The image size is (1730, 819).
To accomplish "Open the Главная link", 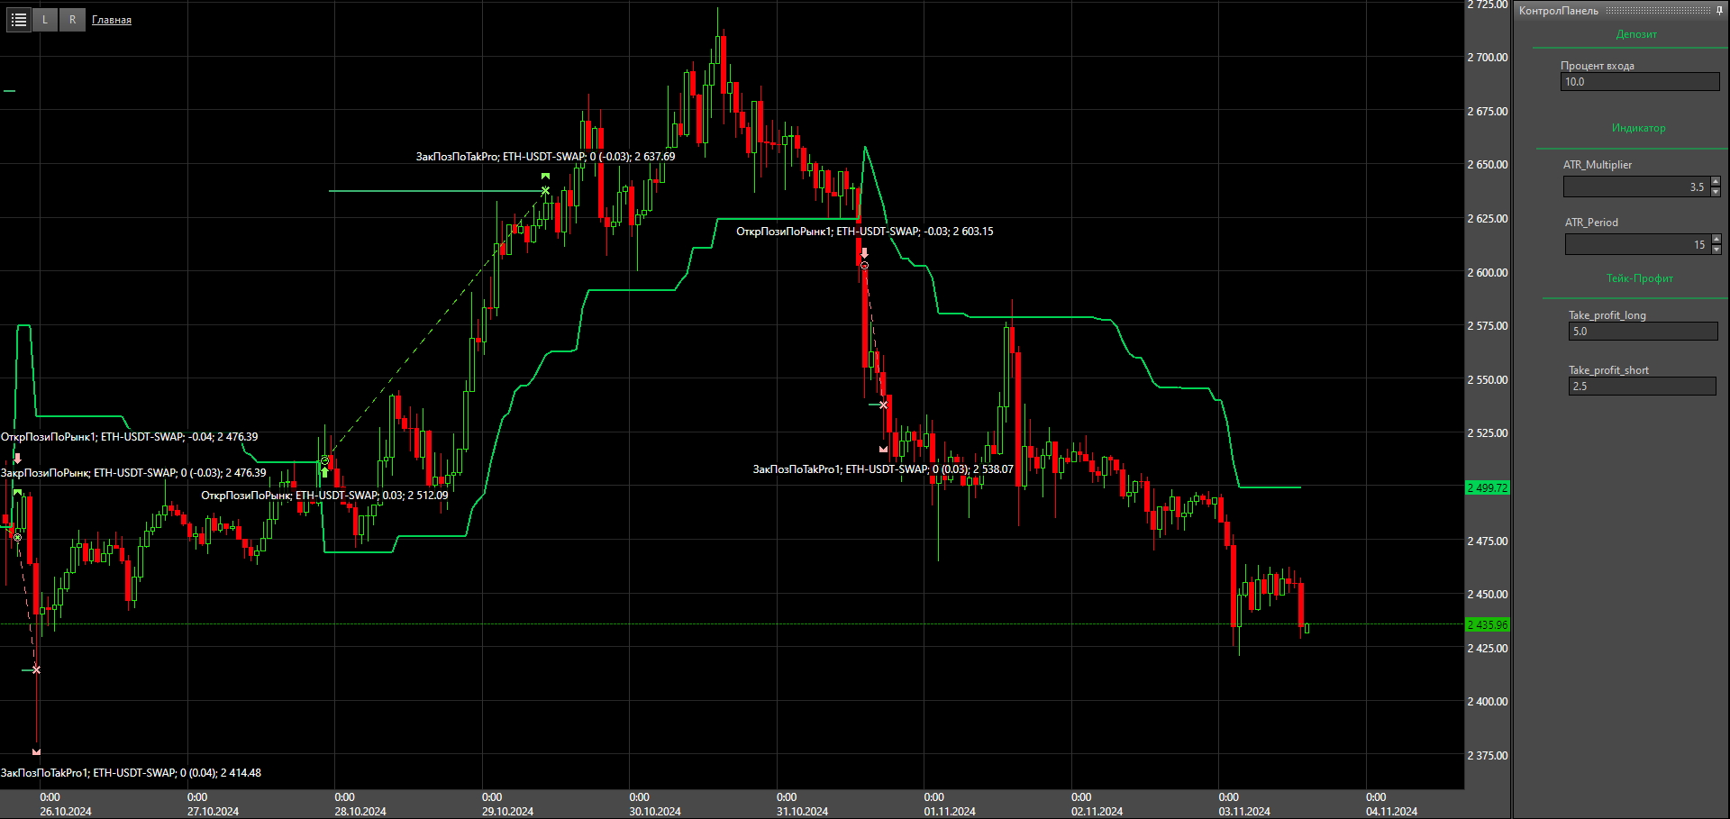I will 112,20.
